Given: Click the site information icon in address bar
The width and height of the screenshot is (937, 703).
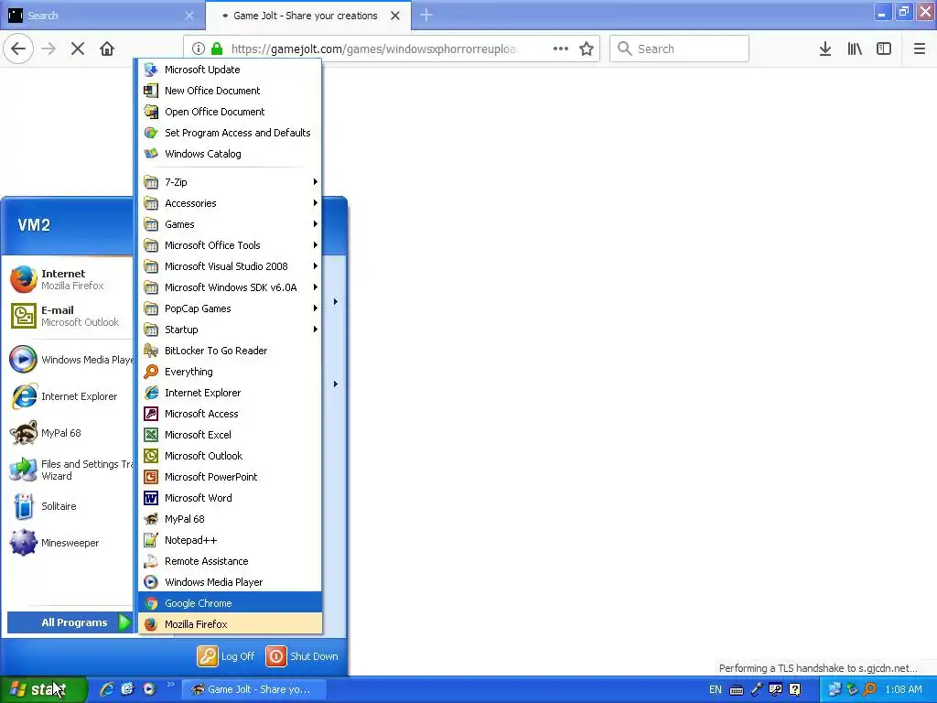Looking at the screenshot, I should (199, 49).
